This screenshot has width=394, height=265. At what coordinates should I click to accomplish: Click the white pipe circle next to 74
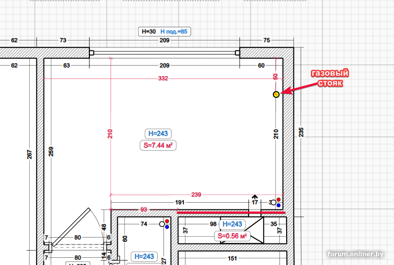click(162, 224)
